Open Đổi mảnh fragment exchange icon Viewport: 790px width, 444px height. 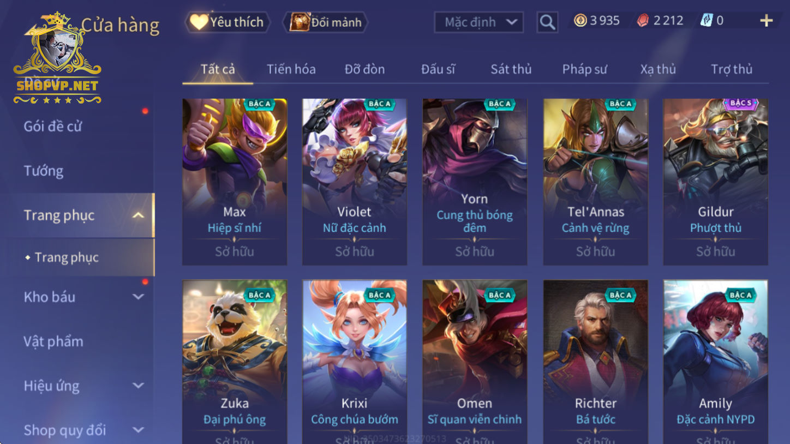coord(326,22)
